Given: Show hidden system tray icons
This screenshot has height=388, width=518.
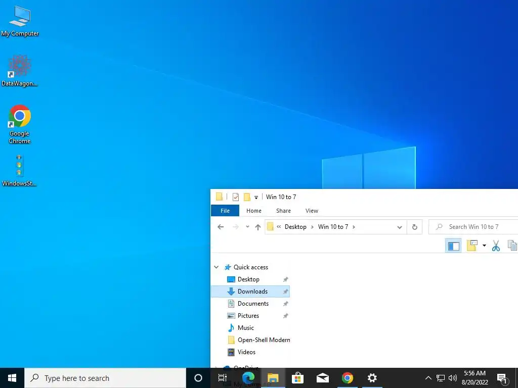Looking at the screenshot, I should [x=428, y=378].
